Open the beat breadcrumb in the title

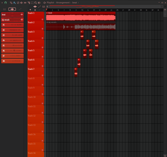(75, 3)
